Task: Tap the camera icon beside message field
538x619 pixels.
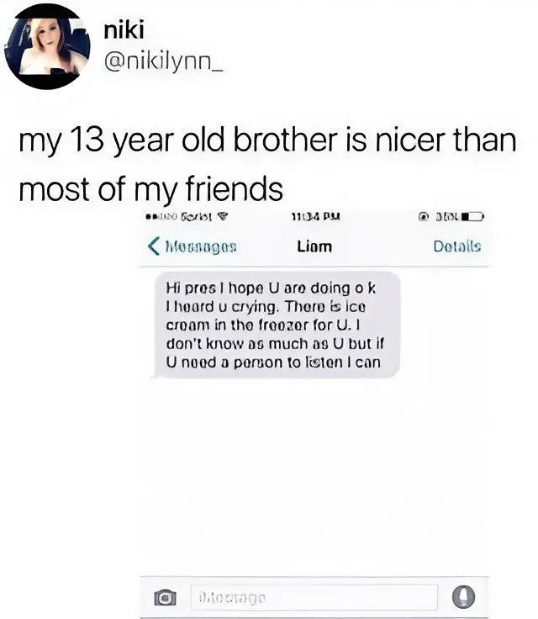Action: 165,597
